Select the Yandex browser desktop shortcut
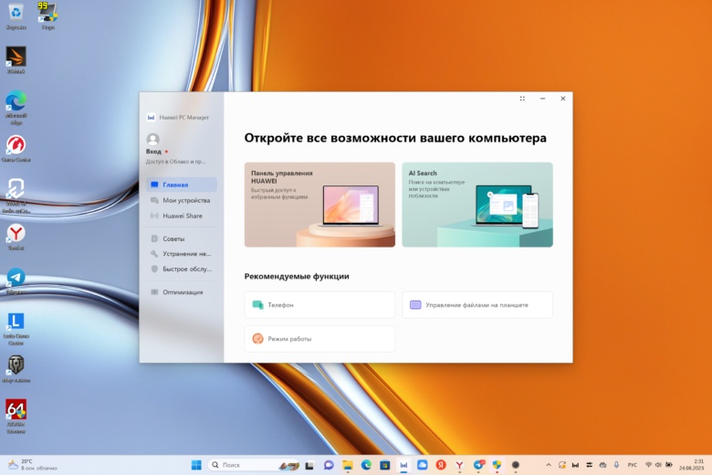Screen dimensions: 712x475 [x=16, y=237]
